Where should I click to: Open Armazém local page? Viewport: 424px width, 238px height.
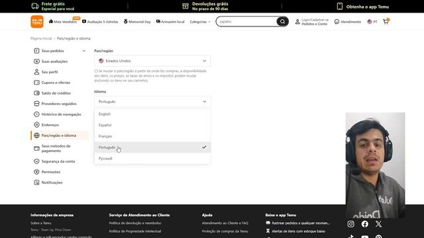[x=170, y=22]
